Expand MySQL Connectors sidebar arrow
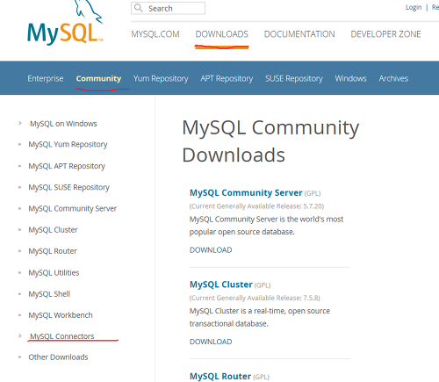This screenshot has height=382, width=439. point(20,335)
